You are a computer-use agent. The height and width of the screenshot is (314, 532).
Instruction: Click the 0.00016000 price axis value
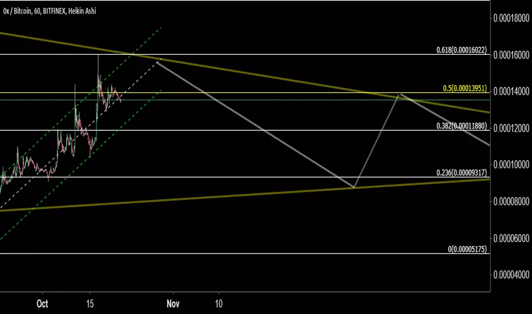pos(511,55)
